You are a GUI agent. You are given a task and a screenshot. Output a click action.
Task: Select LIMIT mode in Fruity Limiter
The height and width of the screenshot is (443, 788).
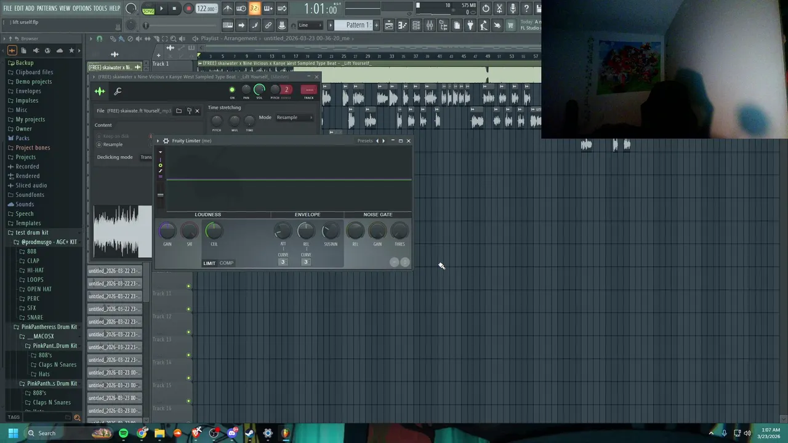click(x=209, y=263)
